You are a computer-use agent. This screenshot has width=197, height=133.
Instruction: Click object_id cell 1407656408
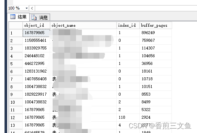click(36, 79)
